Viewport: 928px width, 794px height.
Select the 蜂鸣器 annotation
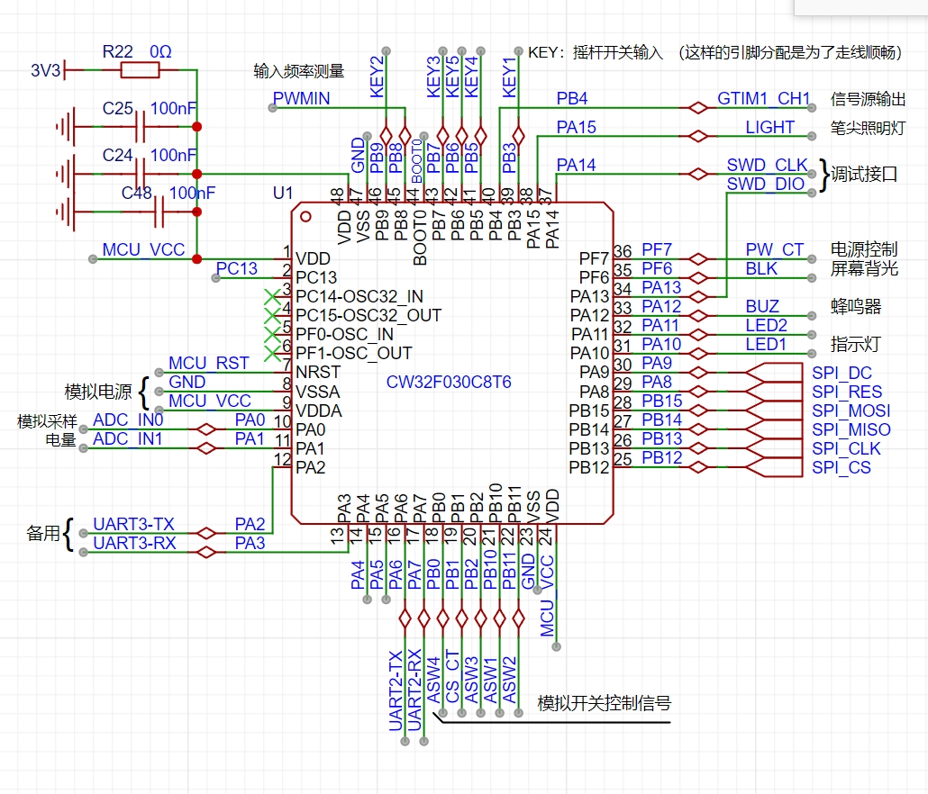click(856, 306)
